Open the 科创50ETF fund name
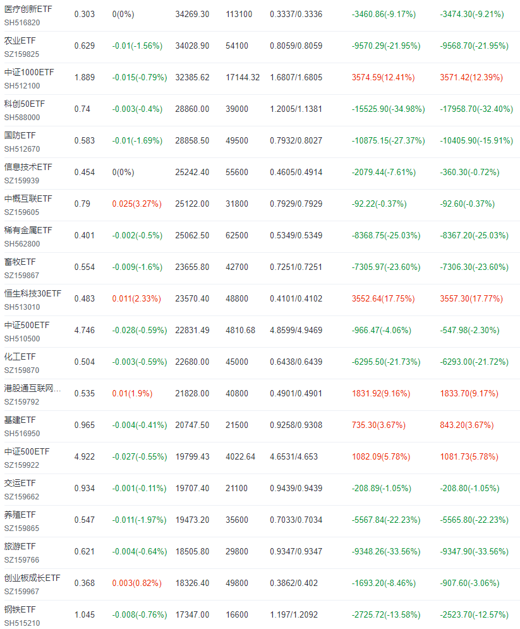This screenshot has width=520, height=629. point(25,104)
